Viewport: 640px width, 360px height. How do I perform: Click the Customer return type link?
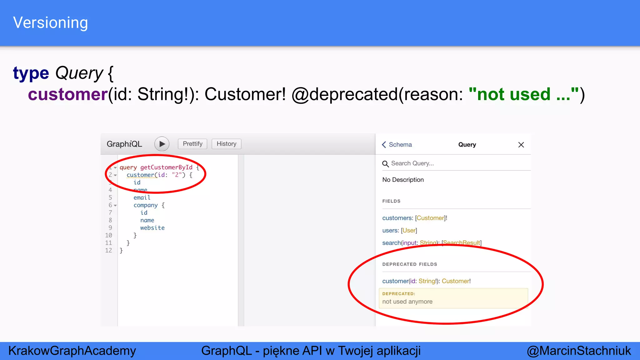click(455, 281)
